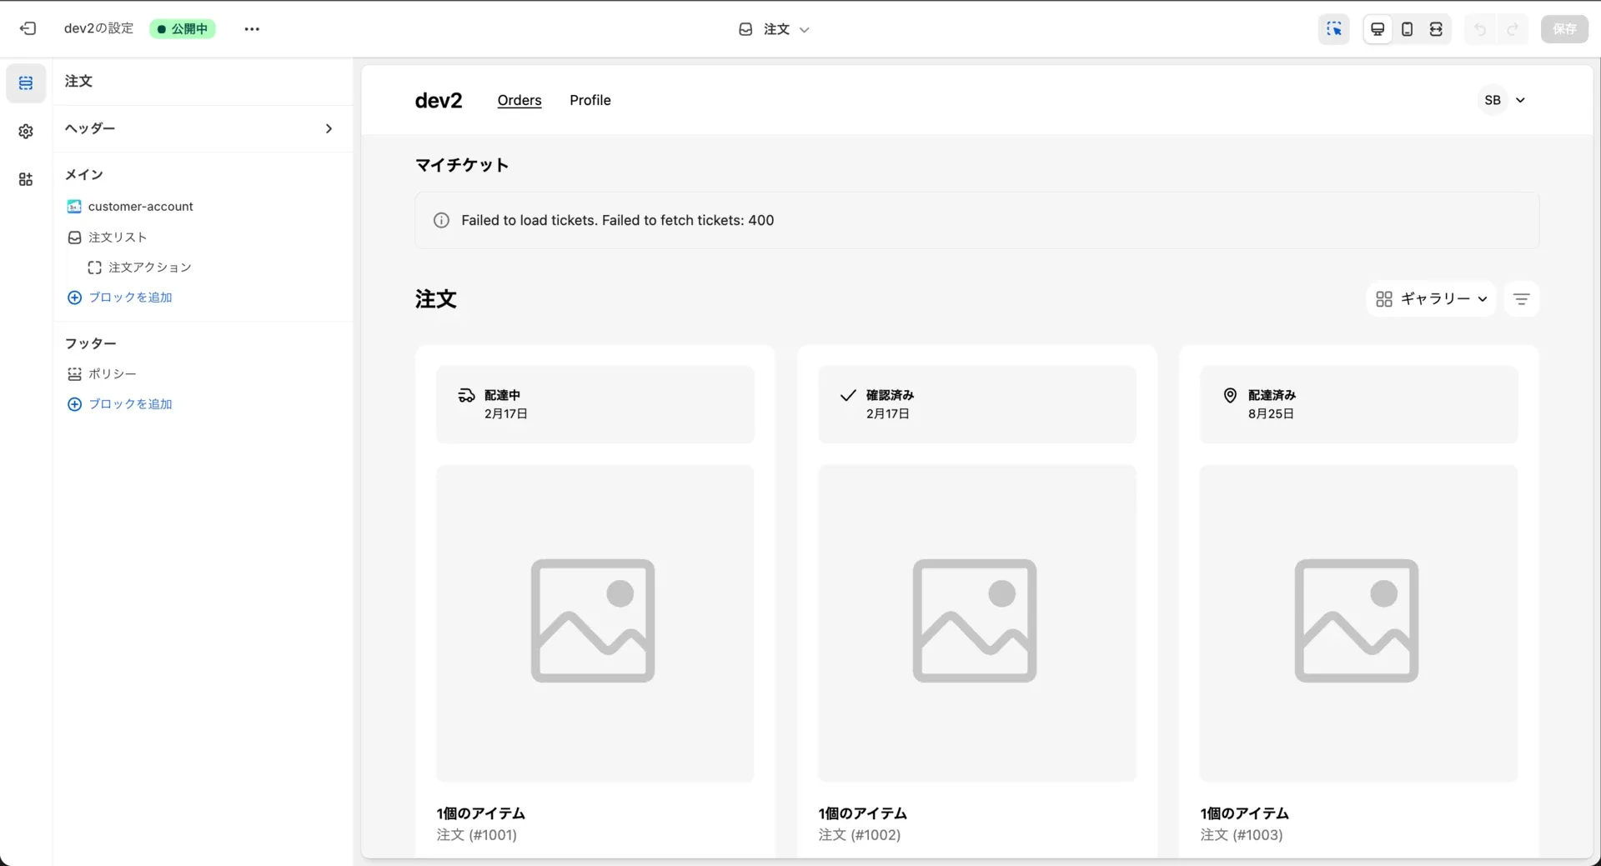The image size is (1601, 866).
Task: Expand the ヘッダー section chevron
Action: click(x=329, y=128)
